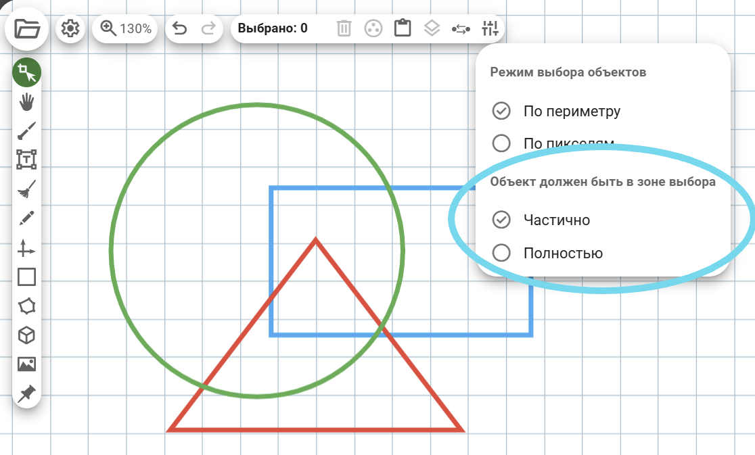Viewport: 755px width, 455px height.
Task: Activate the hand pan tool
Action: pos(27,102)
